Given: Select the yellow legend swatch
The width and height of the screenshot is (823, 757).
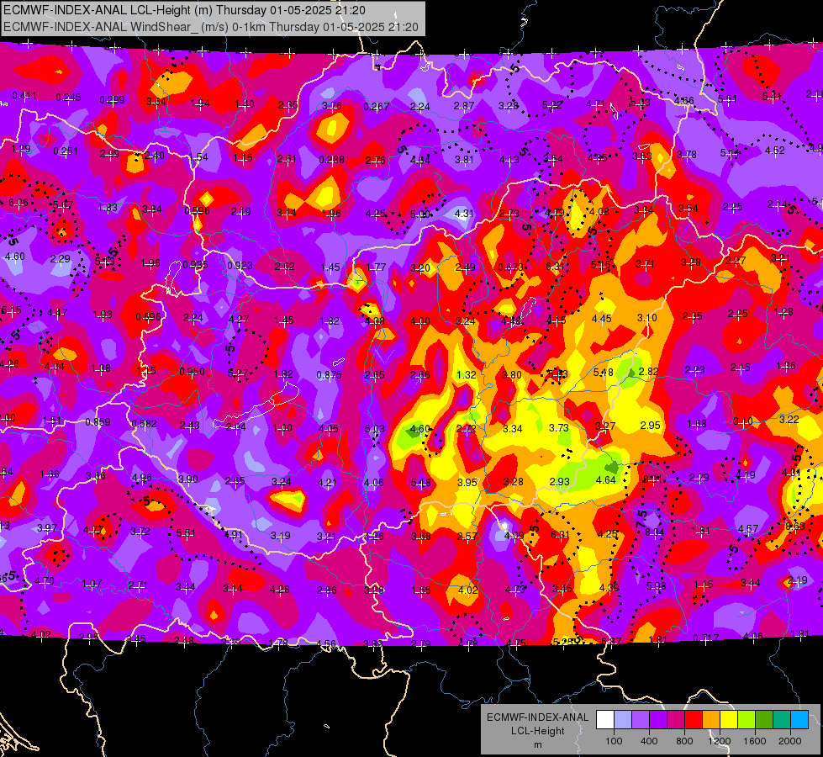Looking at the screenshot, I should 729,720.
